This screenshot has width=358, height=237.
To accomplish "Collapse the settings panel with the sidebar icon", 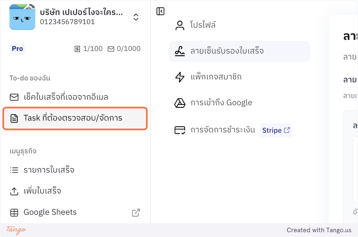I will 160,11.
